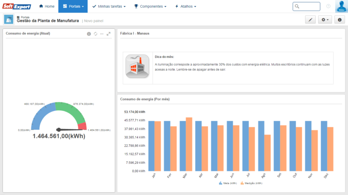Maximize the Consumo de energia (Atual) widget
348x195 pixels.
click(x=109, y=34)
